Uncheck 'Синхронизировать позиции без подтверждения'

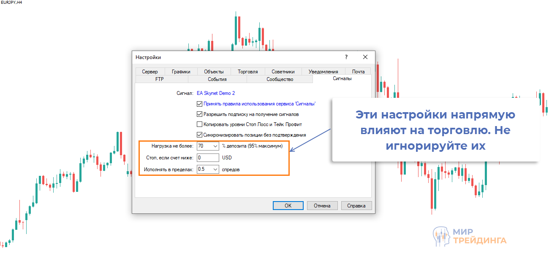click(200, 135)
